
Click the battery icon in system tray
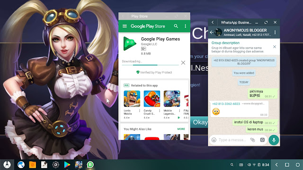259,165
